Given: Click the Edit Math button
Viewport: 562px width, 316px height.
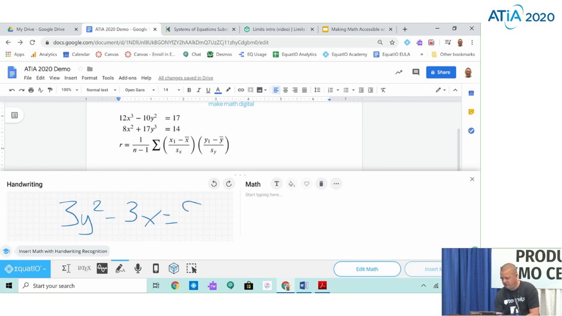Looking at the screenshot, I should coord(367,269).
